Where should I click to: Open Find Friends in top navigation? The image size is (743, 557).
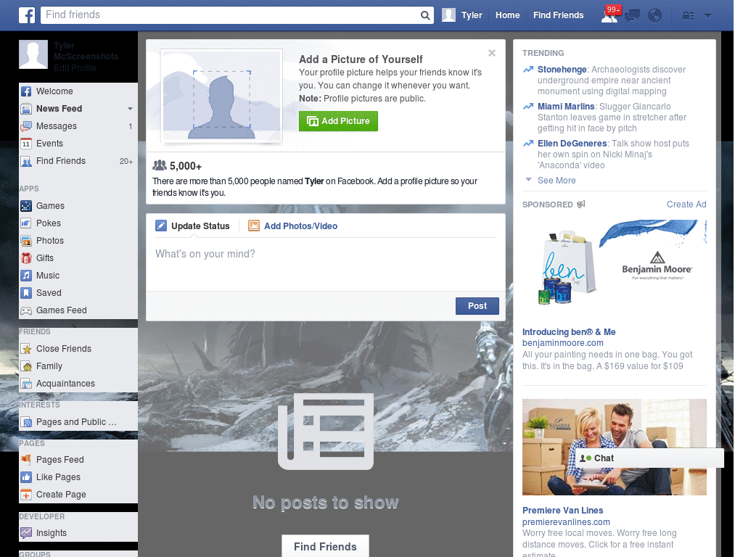(x=558, y=15)
